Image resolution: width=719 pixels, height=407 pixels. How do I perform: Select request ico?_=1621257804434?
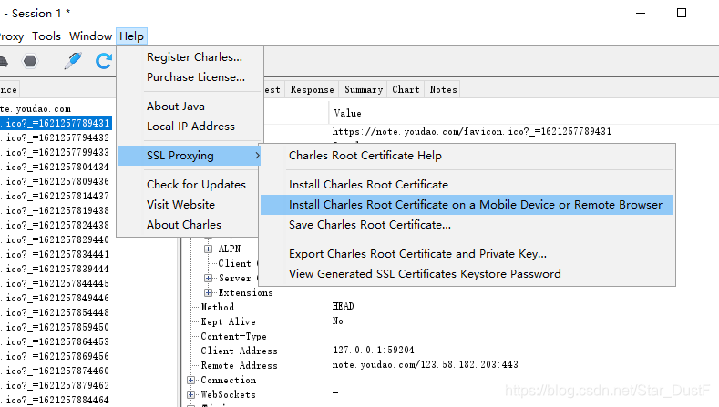point(56,168)
